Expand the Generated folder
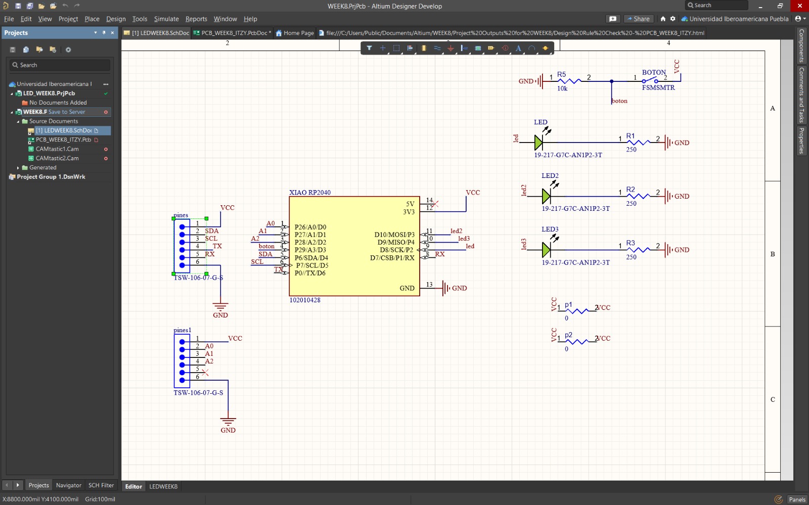The height and width of the screenshot is (505, 809). 18,168
